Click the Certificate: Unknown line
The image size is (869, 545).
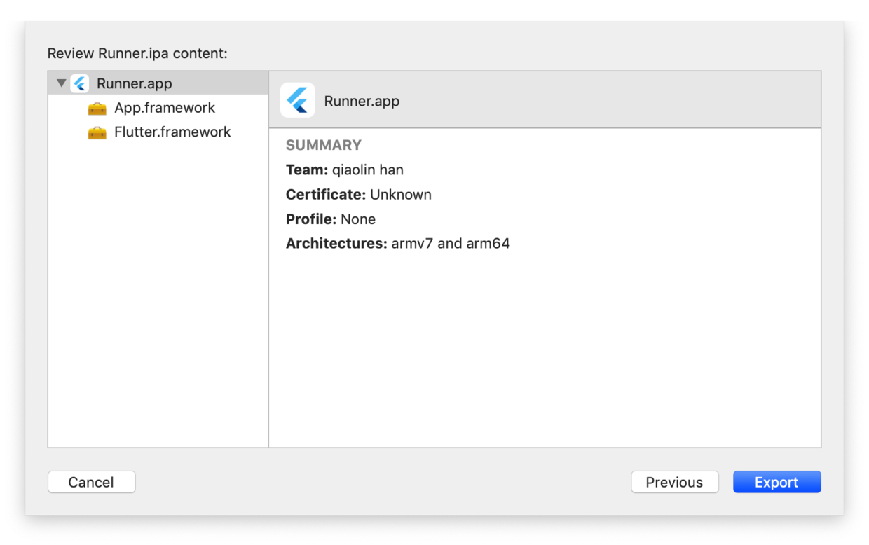[x=359, y=194]
